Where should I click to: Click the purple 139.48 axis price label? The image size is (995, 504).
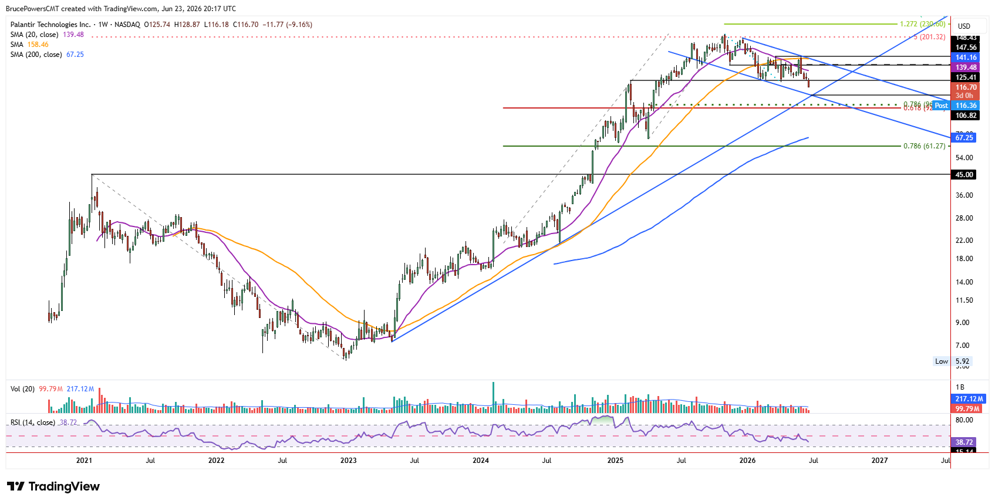pyautogui.click(x=965, y=67)
